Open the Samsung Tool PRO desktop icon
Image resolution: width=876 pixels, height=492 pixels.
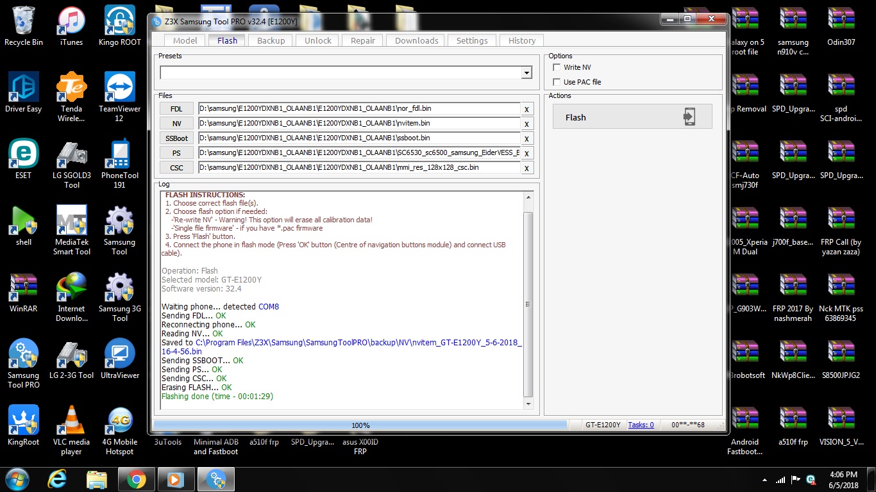click(24, 363)
